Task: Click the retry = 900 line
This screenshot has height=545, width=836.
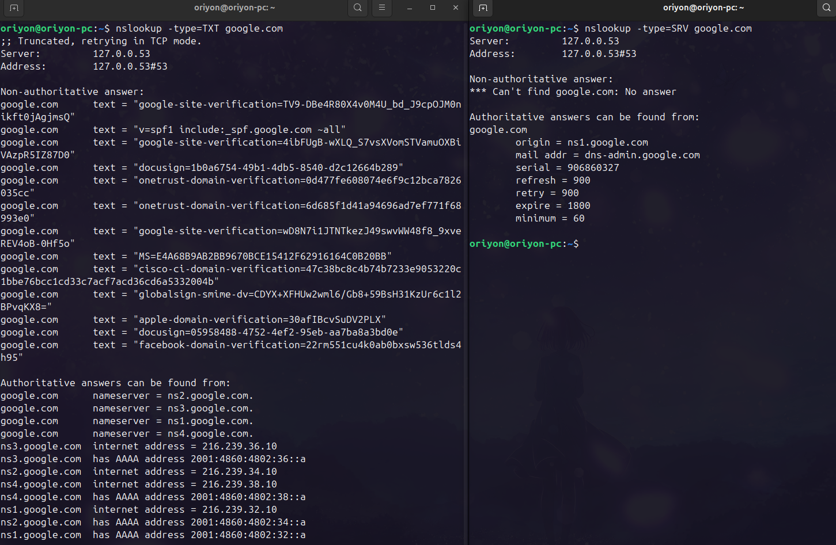Action: pyautogui.click(x=547, y=193)
